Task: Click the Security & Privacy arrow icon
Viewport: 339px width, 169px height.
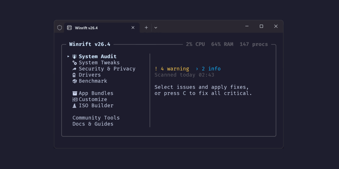Action: coord(74,69)
